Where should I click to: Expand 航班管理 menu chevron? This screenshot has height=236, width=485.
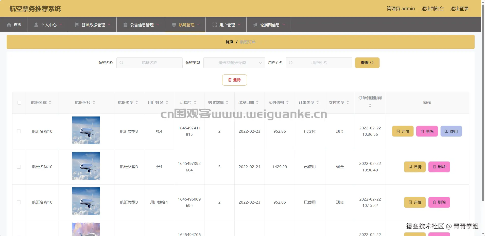pos(198,25)
